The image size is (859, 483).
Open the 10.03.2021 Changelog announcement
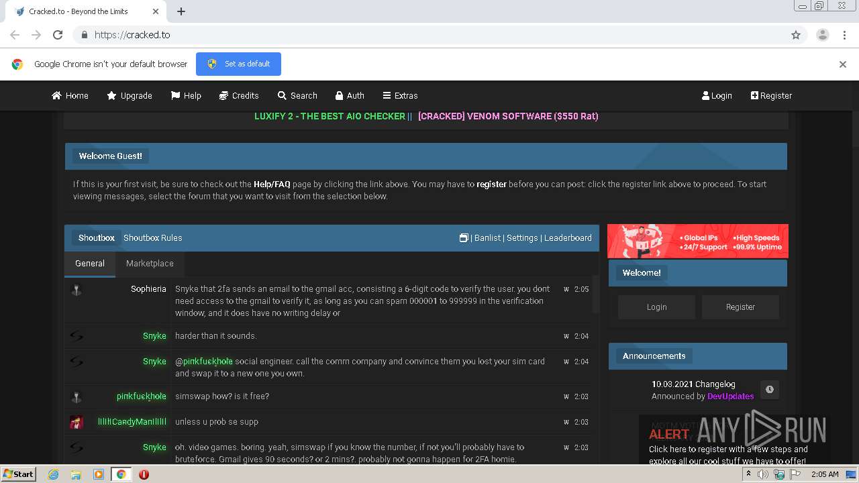(693, 384)
